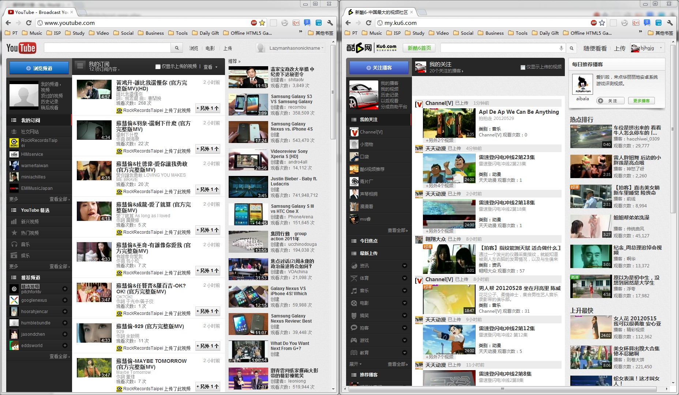
Task: Open the Tools bookmarks folder in Ku6 window
Action: [x=518, y=33]
